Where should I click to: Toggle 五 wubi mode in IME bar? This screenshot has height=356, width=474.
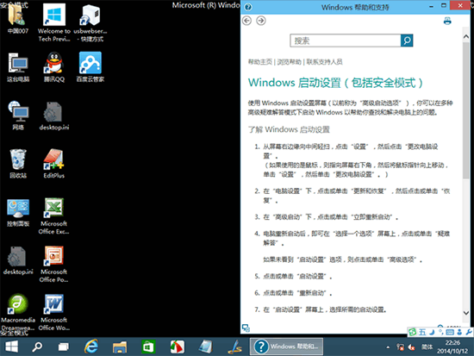422,332
